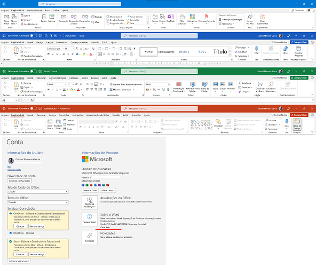Click OneNote icon in Outlook Mover group

(x=170, y=17)
